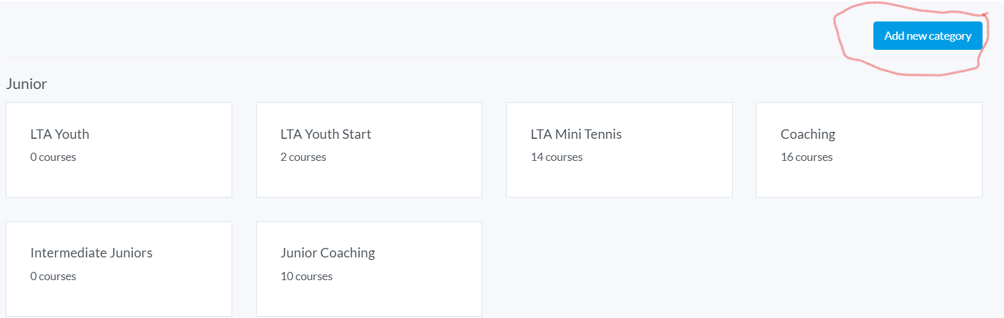Click the Add new category button
The width and height of the screenshot is (1004, 318).
tap(927, 36)
